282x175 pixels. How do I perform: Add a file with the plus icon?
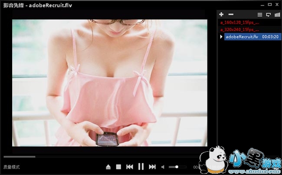coord(221,15)
